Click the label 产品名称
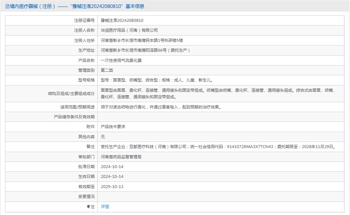Screen dimensions: 350x215 87,60
